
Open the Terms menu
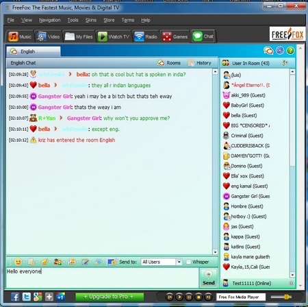[128, 20]
